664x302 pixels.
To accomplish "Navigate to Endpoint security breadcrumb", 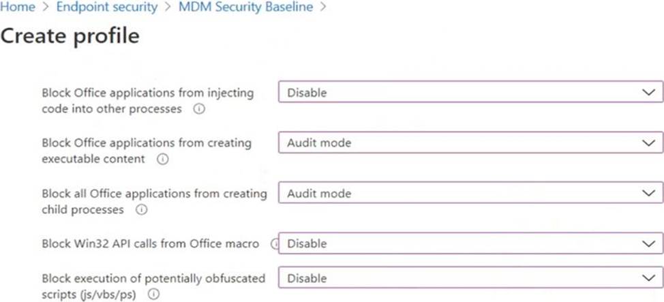I will click(x=106, y=7).
